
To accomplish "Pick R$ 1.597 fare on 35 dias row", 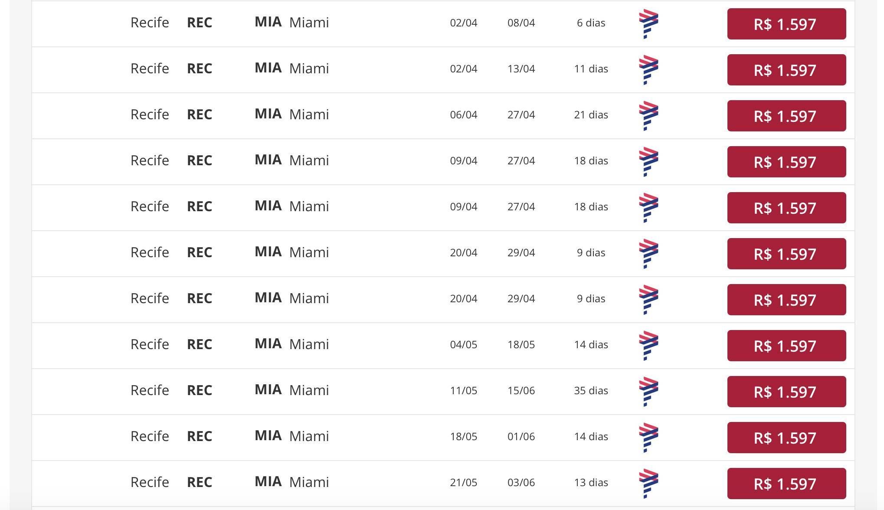I will click(x=786, y=392).
